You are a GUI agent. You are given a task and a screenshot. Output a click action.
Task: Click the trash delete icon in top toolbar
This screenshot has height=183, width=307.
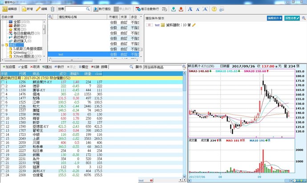53,9
